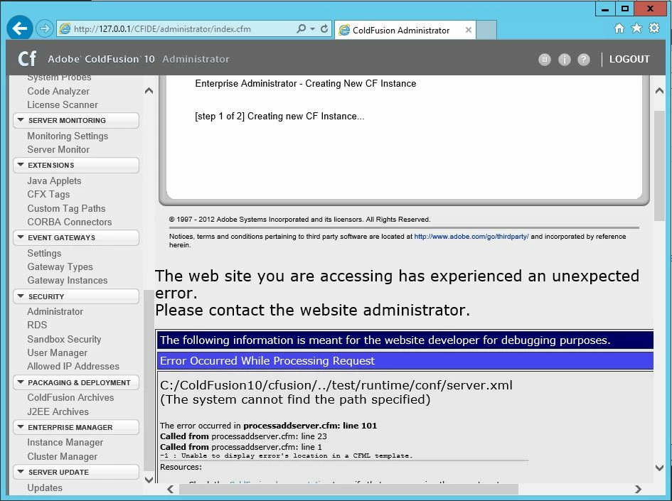Viewport: 672px width, 501px height.
Task: Open the address bar autocomplete dropdown arrow
Action: click(312, 28)
